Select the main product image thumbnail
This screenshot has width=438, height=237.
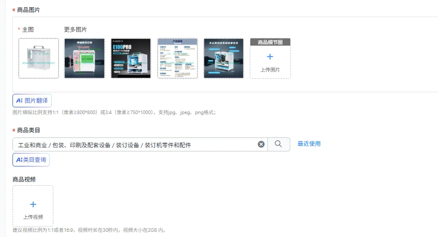(38, 58)
